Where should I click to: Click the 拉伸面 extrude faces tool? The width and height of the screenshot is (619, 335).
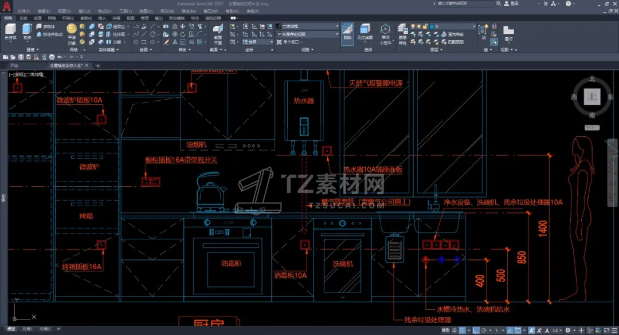coord(116,34)
